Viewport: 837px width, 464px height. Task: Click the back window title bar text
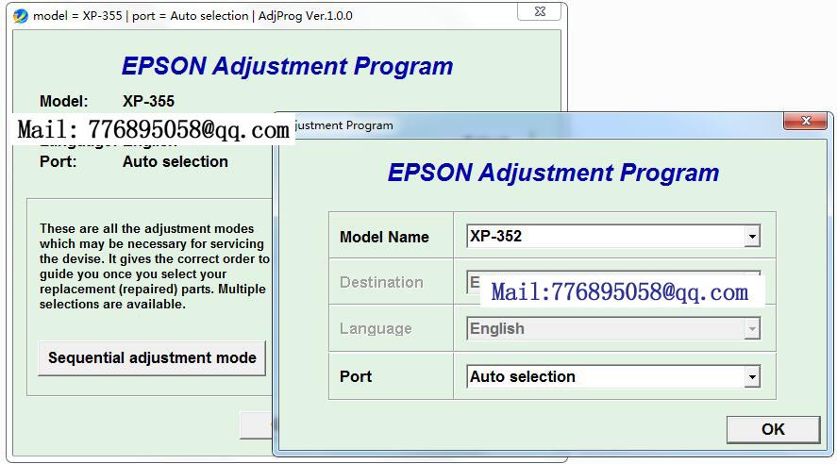(193, 16)
